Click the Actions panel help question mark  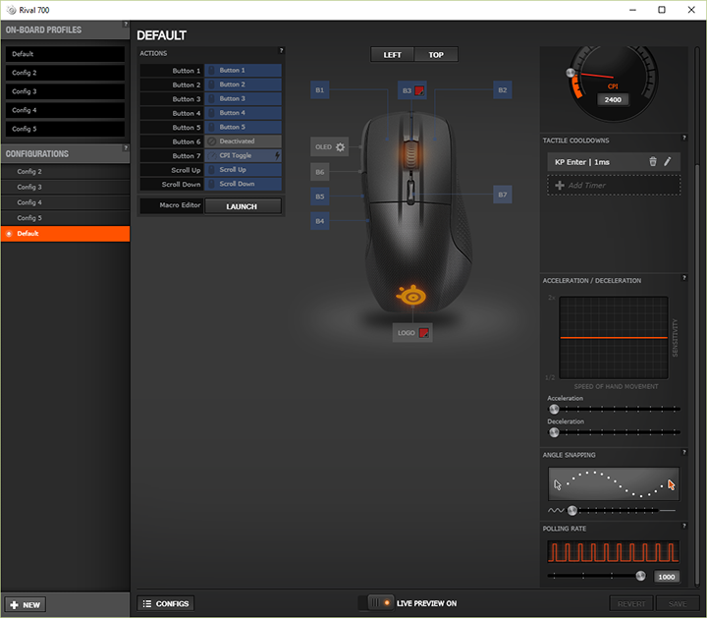pyautogui.click(x=281, y=51)
